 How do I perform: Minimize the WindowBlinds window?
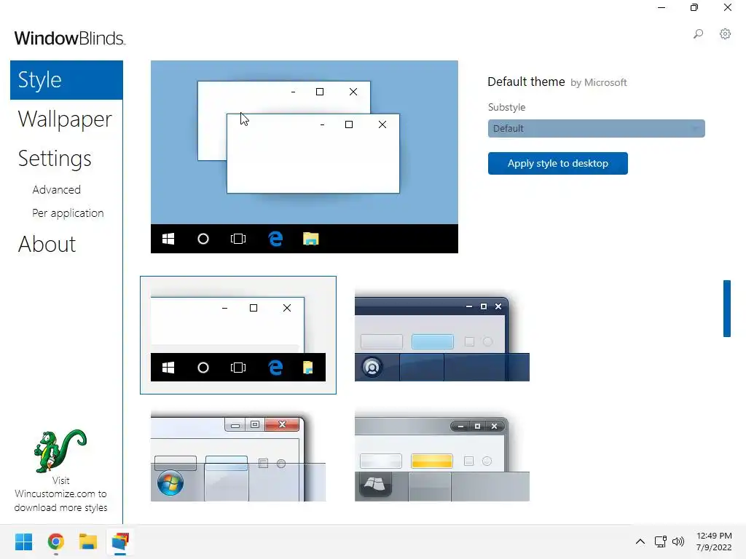661,7
